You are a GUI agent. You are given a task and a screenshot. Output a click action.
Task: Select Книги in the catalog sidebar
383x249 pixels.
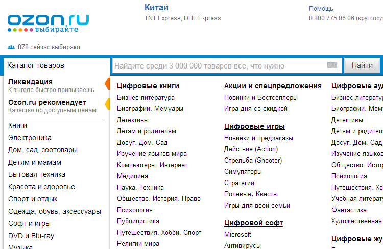click(x=17, y=125)
